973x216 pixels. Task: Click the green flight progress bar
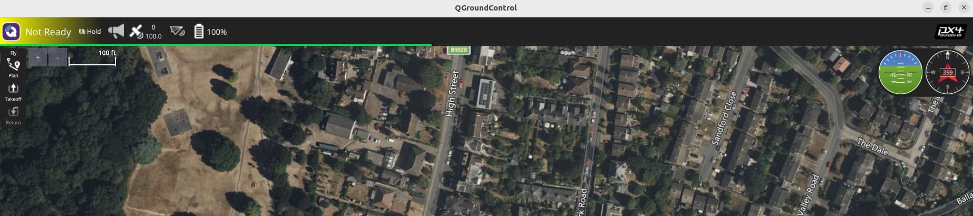[x=216, y=45]
